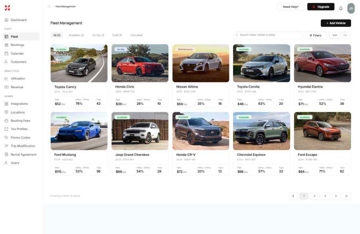Click the on trip badge on Honda Civic
Screen dimensions: 360x234
[x=120, y=50]
